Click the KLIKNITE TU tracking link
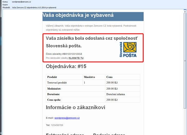This screenshot has width=187, height=135. [x=76, y=58]
